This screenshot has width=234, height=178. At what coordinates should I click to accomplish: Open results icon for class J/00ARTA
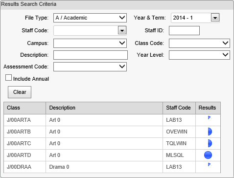[x=210, y=118]
